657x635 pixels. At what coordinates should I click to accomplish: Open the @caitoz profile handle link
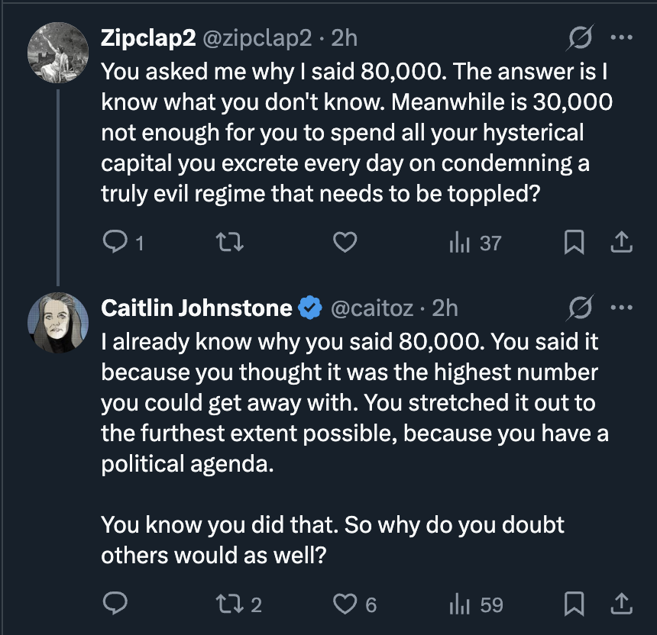pyautogui.click(x=371, y=308)
